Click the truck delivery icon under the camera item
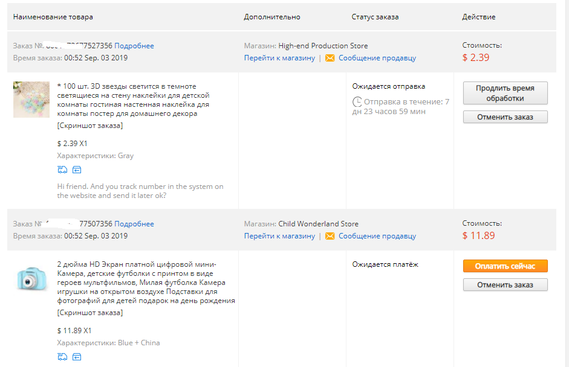Viewport: 569px width, 367px height. (x=62, y=357)
